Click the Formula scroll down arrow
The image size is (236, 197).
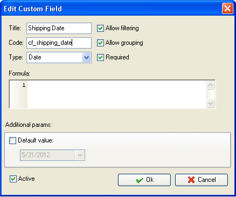click(x=210, y=103)
